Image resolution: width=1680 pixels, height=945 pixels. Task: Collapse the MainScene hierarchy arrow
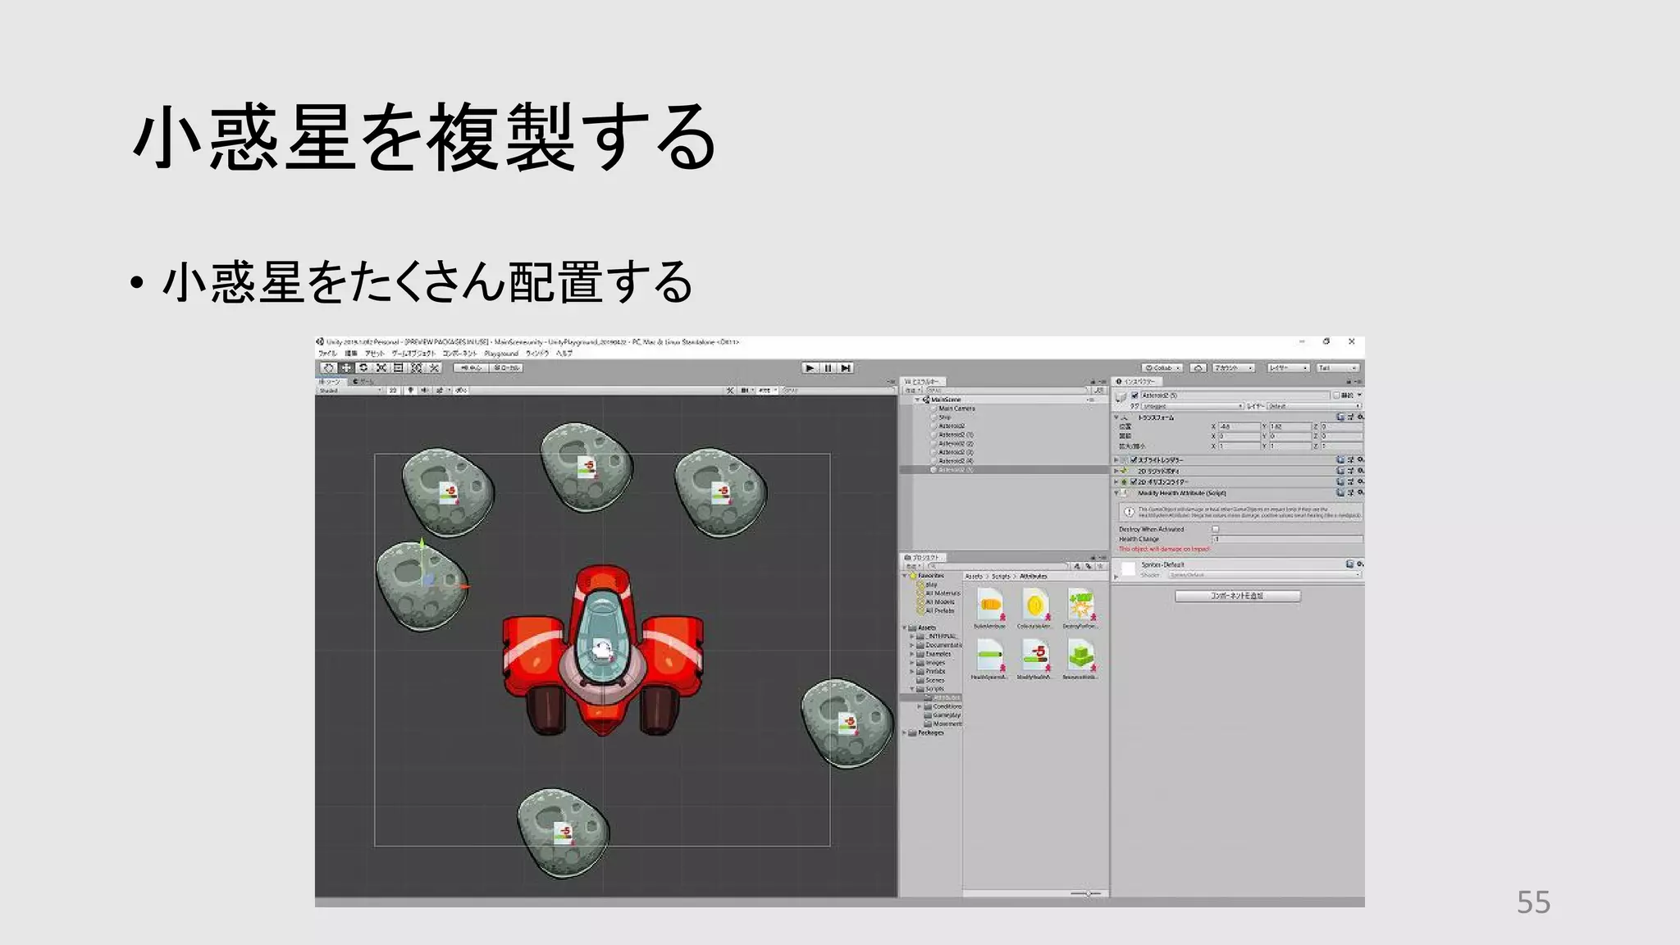click(918, 399)
